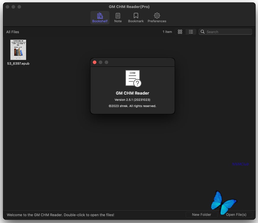
Task: Click the Bookshelf books icon
Action: 100,16
